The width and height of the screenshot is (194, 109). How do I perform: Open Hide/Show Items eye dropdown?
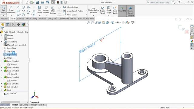tap(118, 22)
